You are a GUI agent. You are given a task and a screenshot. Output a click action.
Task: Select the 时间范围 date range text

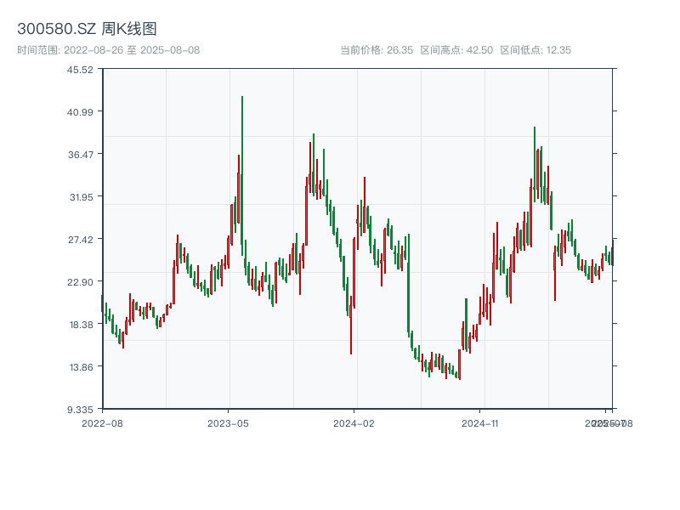[109, 50]
